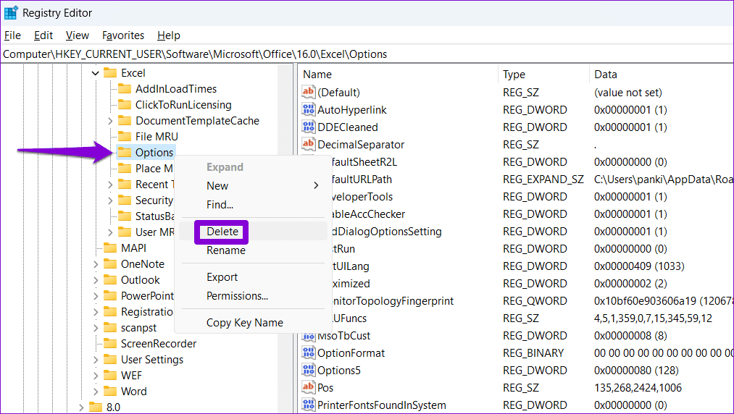Expand the PowerPoint key

(x=96, y=295)
